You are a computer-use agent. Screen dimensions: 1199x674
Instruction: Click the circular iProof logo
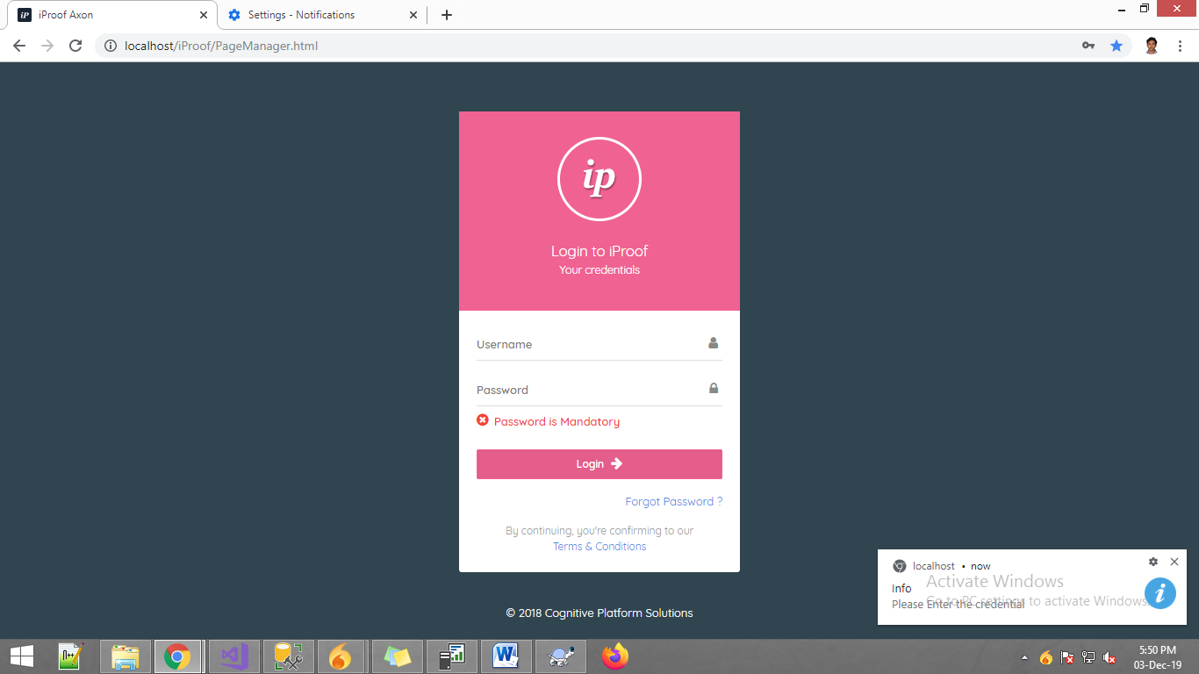599,178
